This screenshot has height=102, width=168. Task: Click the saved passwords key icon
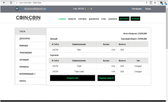point(147,3)
